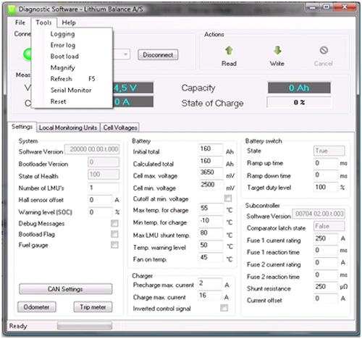The width and height of the screenshot is (362, 339).
Task: Toggle Inverted control signal checkbox
Action: pos(224,308)
